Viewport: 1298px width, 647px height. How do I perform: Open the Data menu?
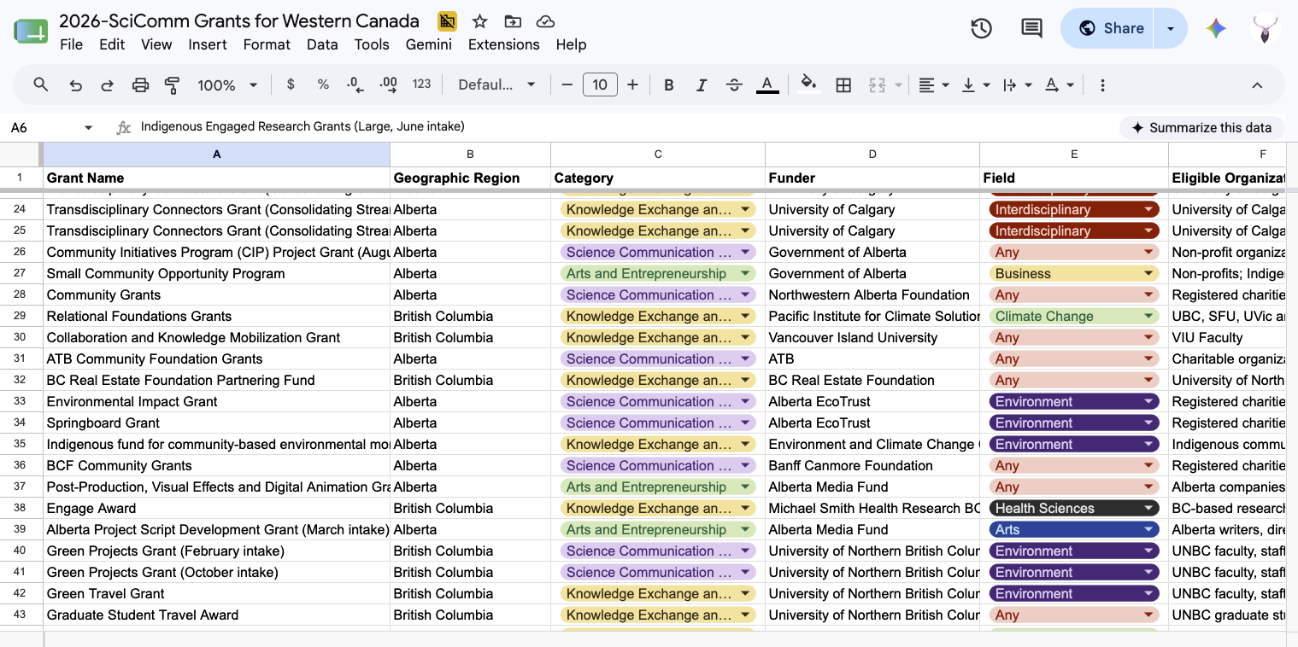[322, 44]
